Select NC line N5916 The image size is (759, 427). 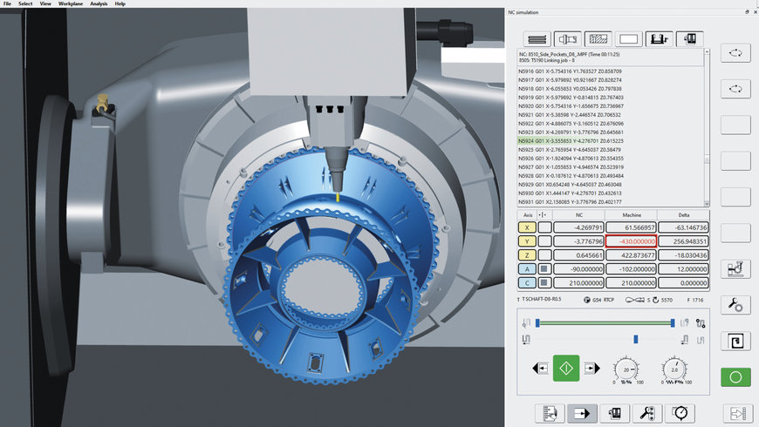570,71
